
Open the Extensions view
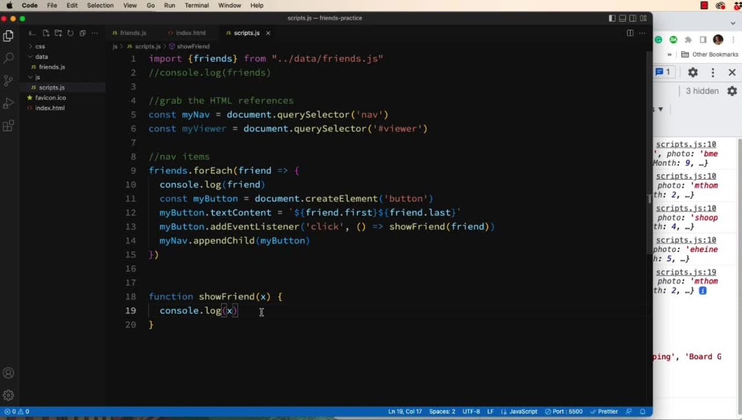[x=9, y=126]
